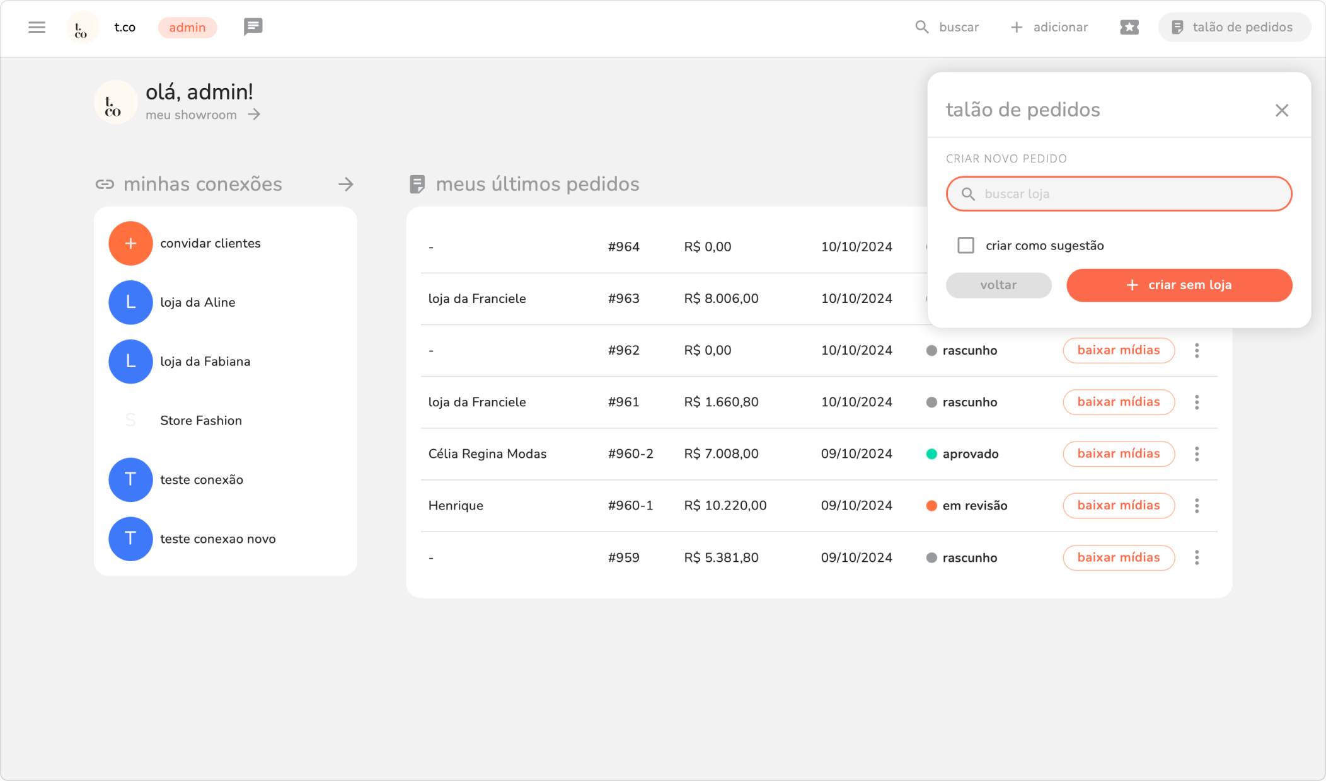Viewport: 1326px width, 781px height.
Task: Open loja da Aline avatar
Action: (130, 302)
